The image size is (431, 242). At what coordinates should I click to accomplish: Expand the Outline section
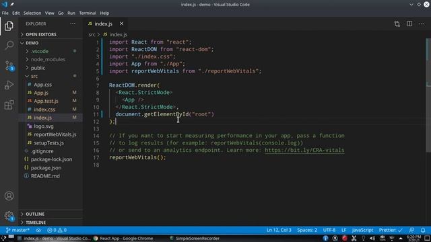[x=51, y=214]
